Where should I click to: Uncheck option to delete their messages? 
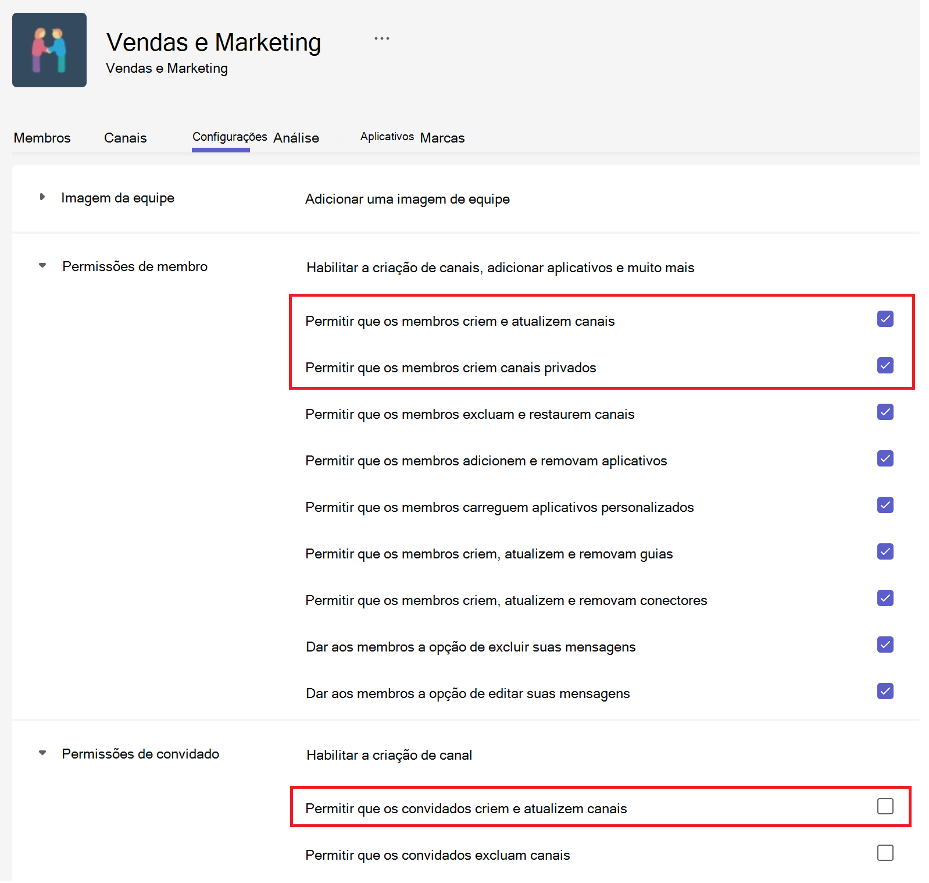tap(885, 645)
